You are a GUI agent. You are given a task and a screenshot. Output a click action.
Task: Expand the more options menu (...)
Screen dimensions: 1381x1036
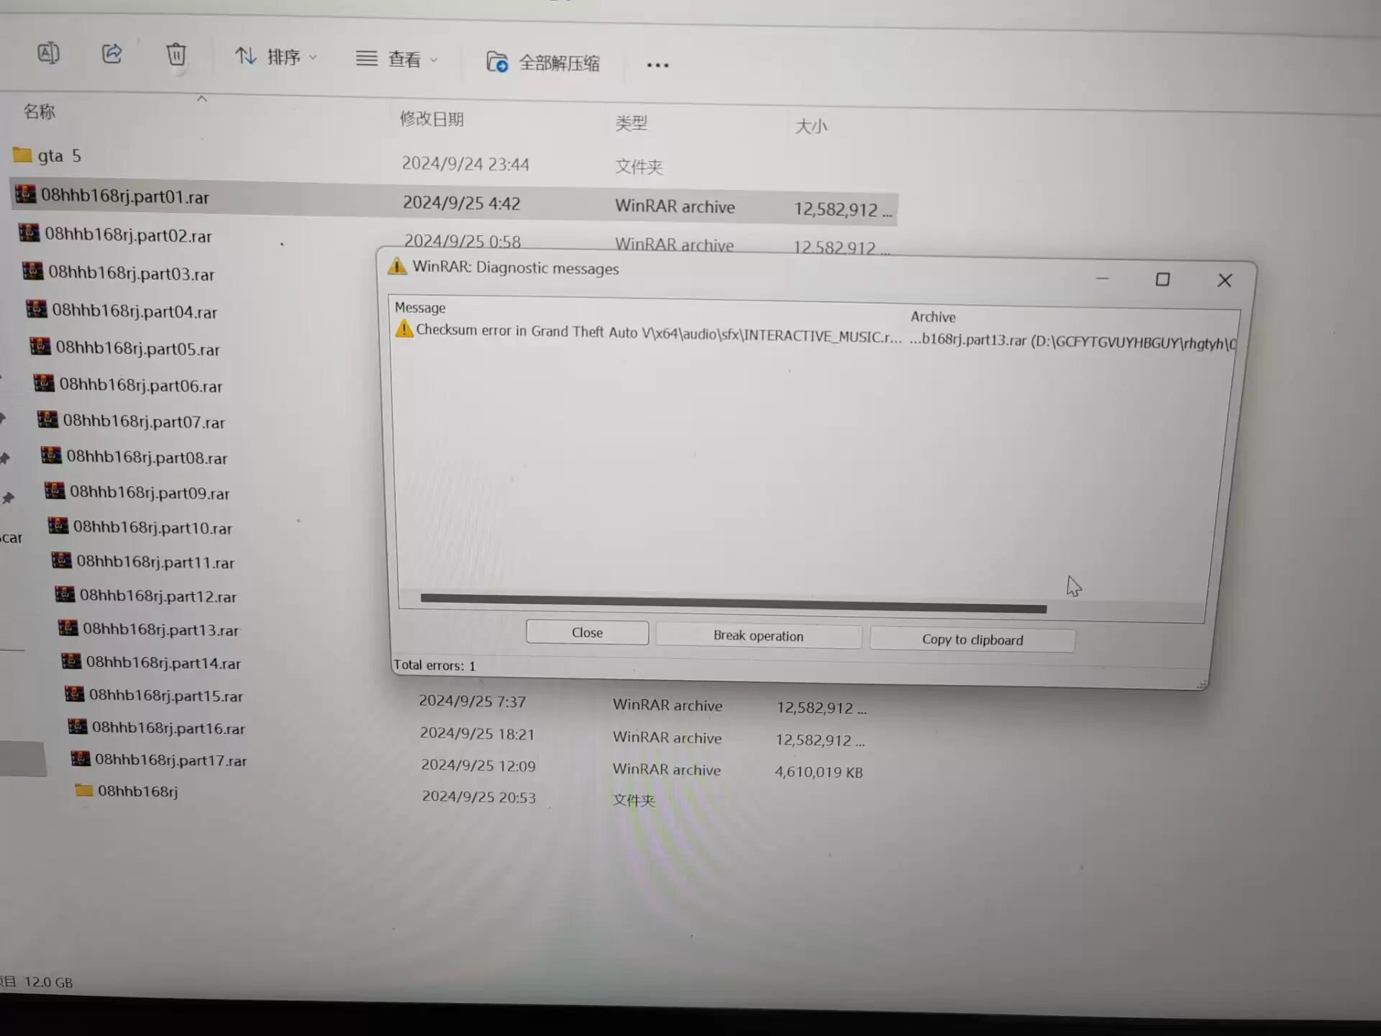[658, 62]
